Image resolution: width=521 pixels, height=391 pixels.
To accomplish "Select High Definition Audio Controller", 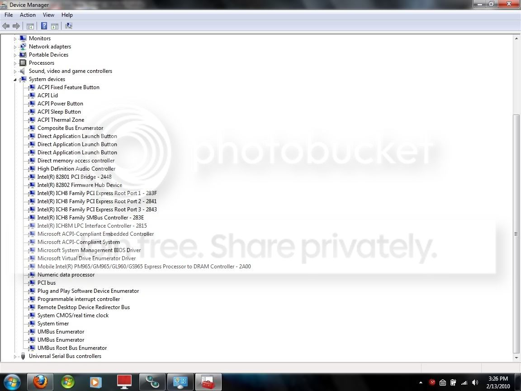I will pyautogui.click(x=76, y=168).
